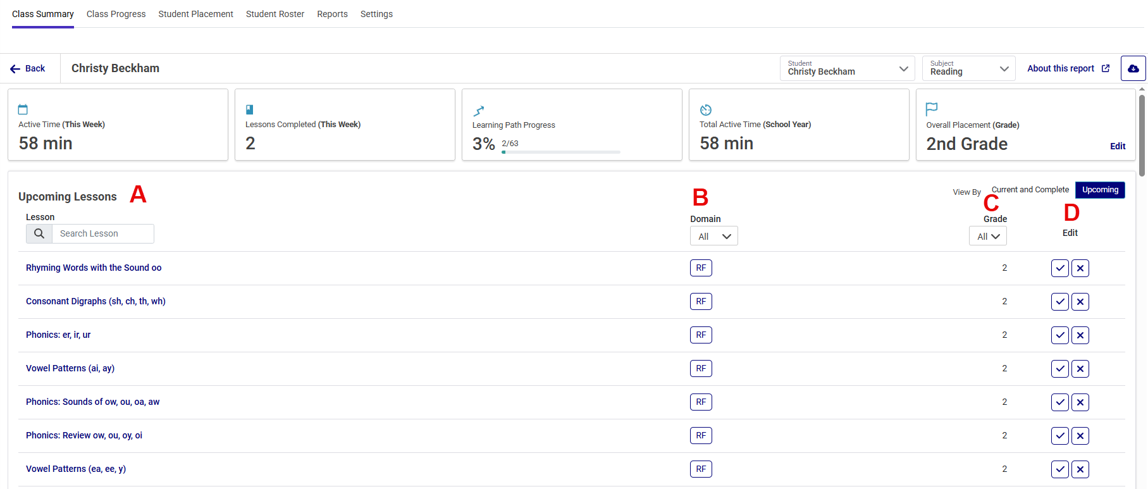Click the checkmark icon for Rhyming Words lesson

coord(1059,268)
